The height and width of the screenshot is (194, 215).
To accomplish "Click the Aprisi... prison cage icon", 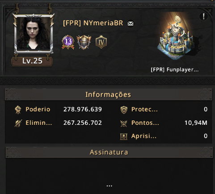I will pyautogui.click(x=124, y=136).
